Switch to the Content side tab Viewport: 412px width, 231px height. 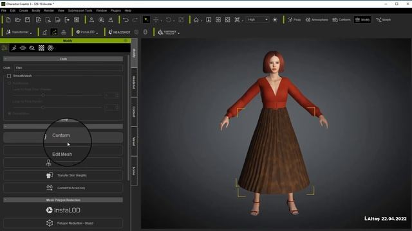(x=134, y=112)
